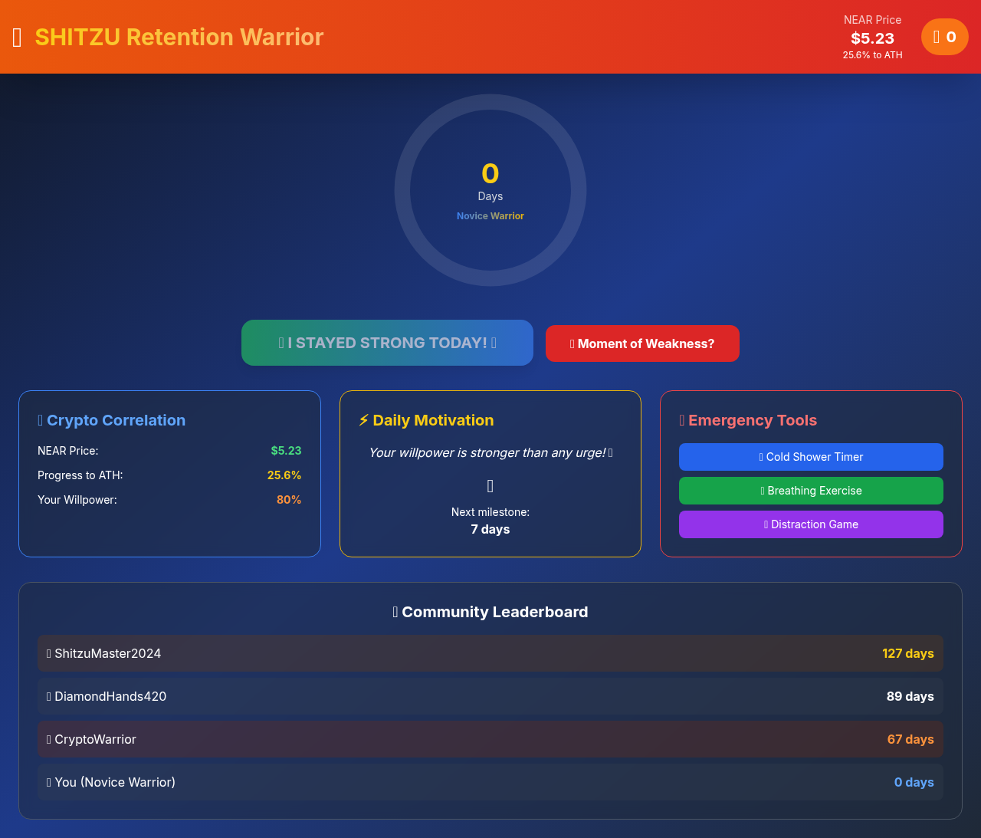Click the Emergency Tools heading icon
Image resolution: width=981 pixels, height=838 pixels.
tap(682, 420)
